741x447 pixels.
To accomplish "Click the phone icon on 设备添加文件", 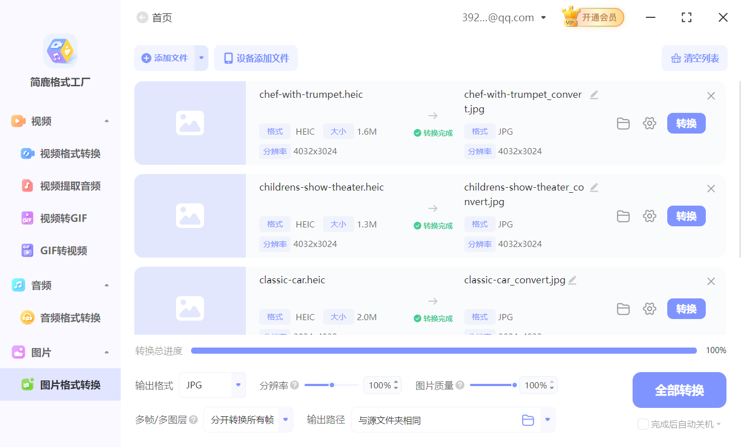I will pyautogui.click(x=227, y=58).
